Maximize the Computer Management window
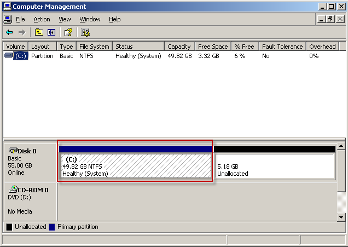The image size is (348, 247). (332, 7)
